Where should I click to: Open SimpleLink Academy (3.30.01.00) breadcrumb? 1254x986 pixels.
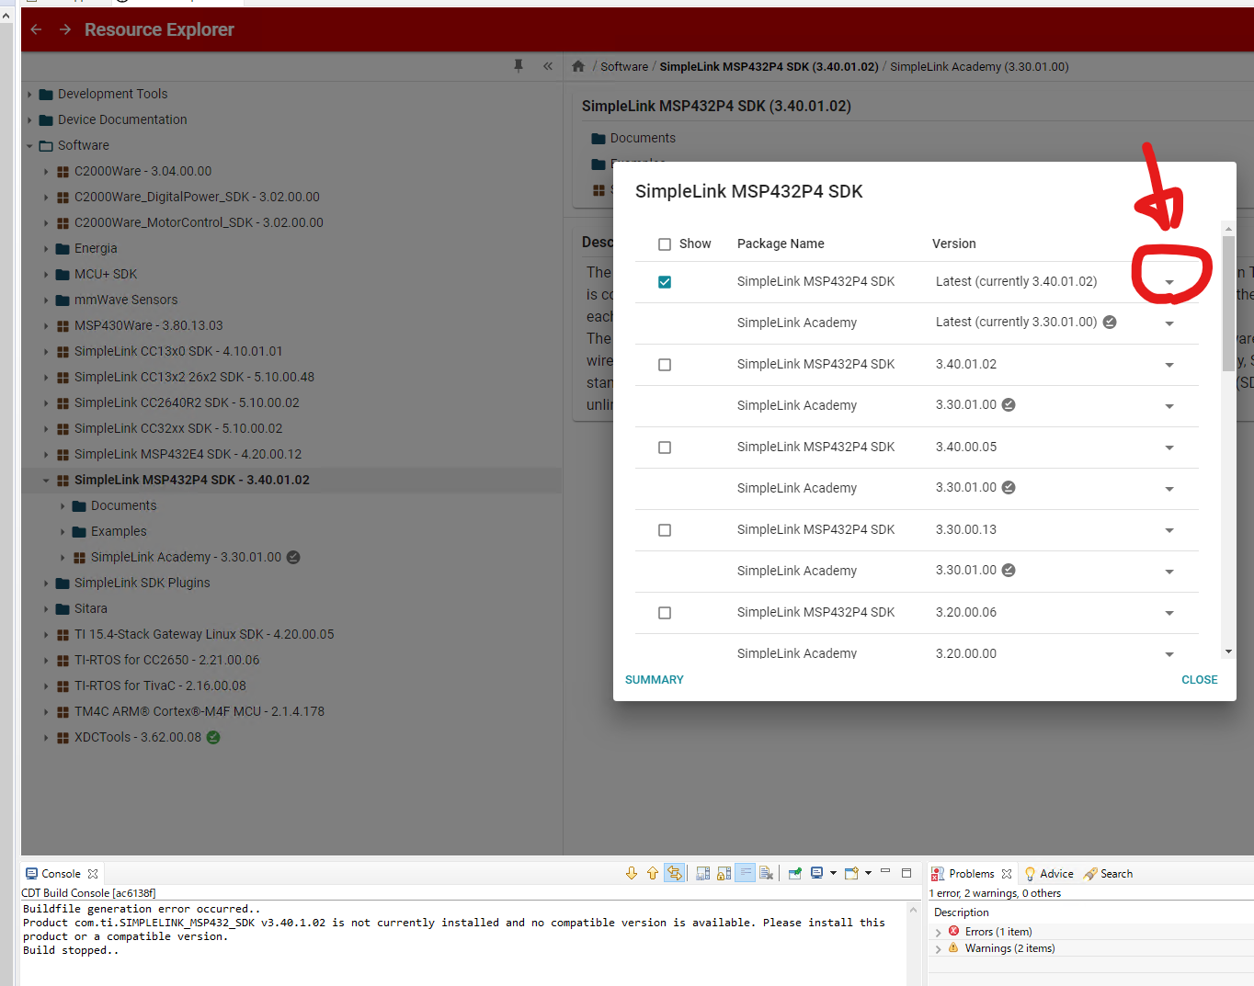click(x=979, y=66)
